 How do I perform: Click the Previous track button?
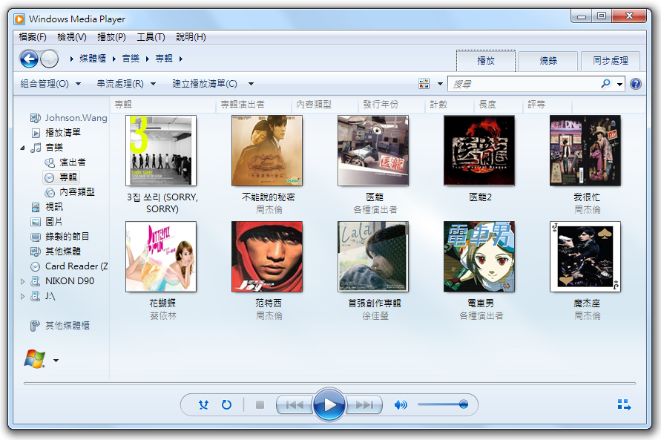point(295,405)
